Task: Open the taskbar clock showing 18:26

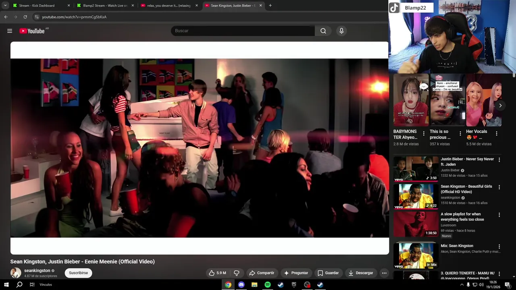Action: [493, 285]
